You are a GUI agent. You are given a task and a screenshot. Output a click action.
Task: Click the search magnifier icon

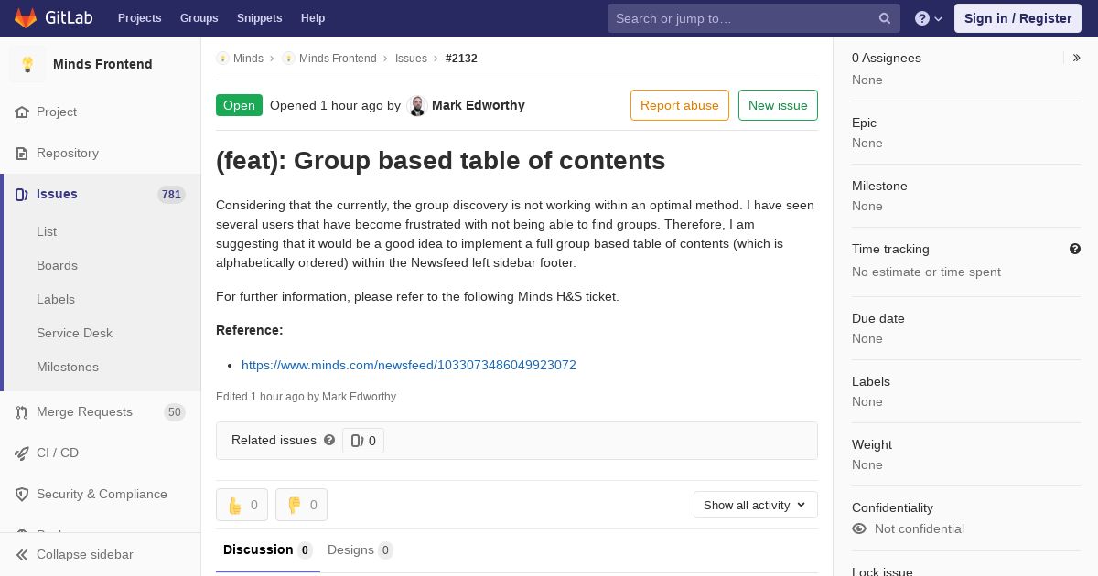point(885,18)
